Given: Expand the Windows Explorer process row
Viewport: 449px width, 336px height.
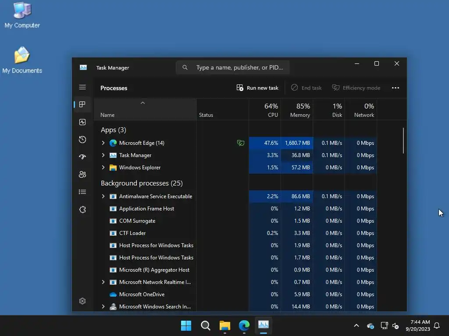Looking at the screenshot, I should pos(103,168).
